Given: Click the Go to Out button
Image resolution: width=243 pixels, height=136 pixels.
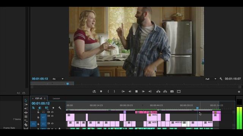Looking at the screenshot, I should tap(150, 91).
